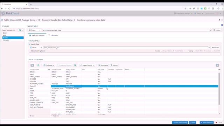Select the PlaidCloud browser tab
This screenshot has width=224, height=126.
[14, 5]
